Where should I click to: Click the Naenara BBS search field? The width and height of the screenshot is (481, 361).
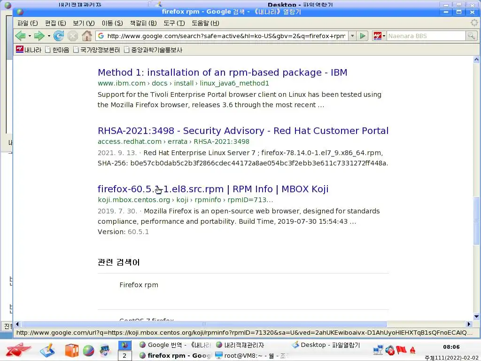[426, 36]
